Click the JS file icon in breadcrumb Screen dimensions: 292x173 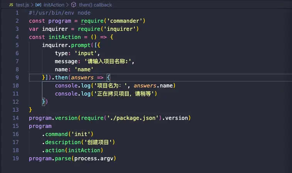(x=11, y=5)
